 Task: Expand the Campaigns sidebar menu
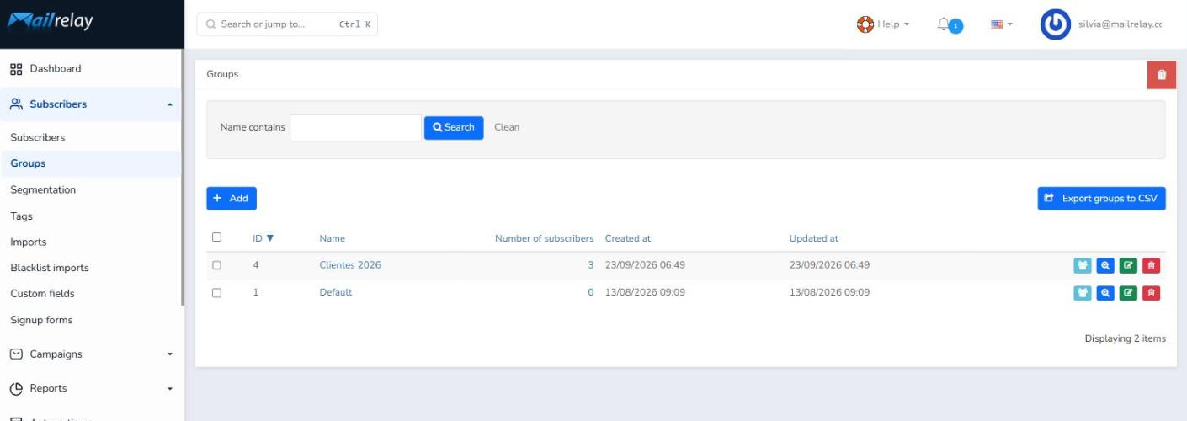pyautogui.click(x=91, y=354)
